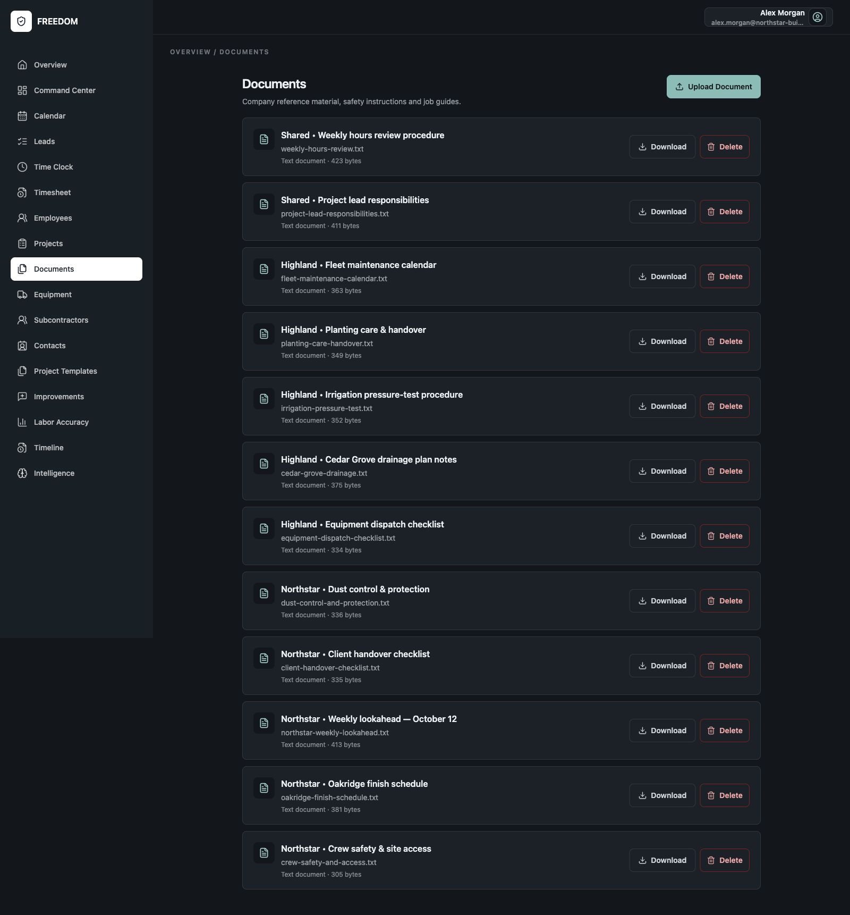The height and width of the screenshot is (915, 850).
Task: Download Project lead responsibilities document
Action: point(662,212)
